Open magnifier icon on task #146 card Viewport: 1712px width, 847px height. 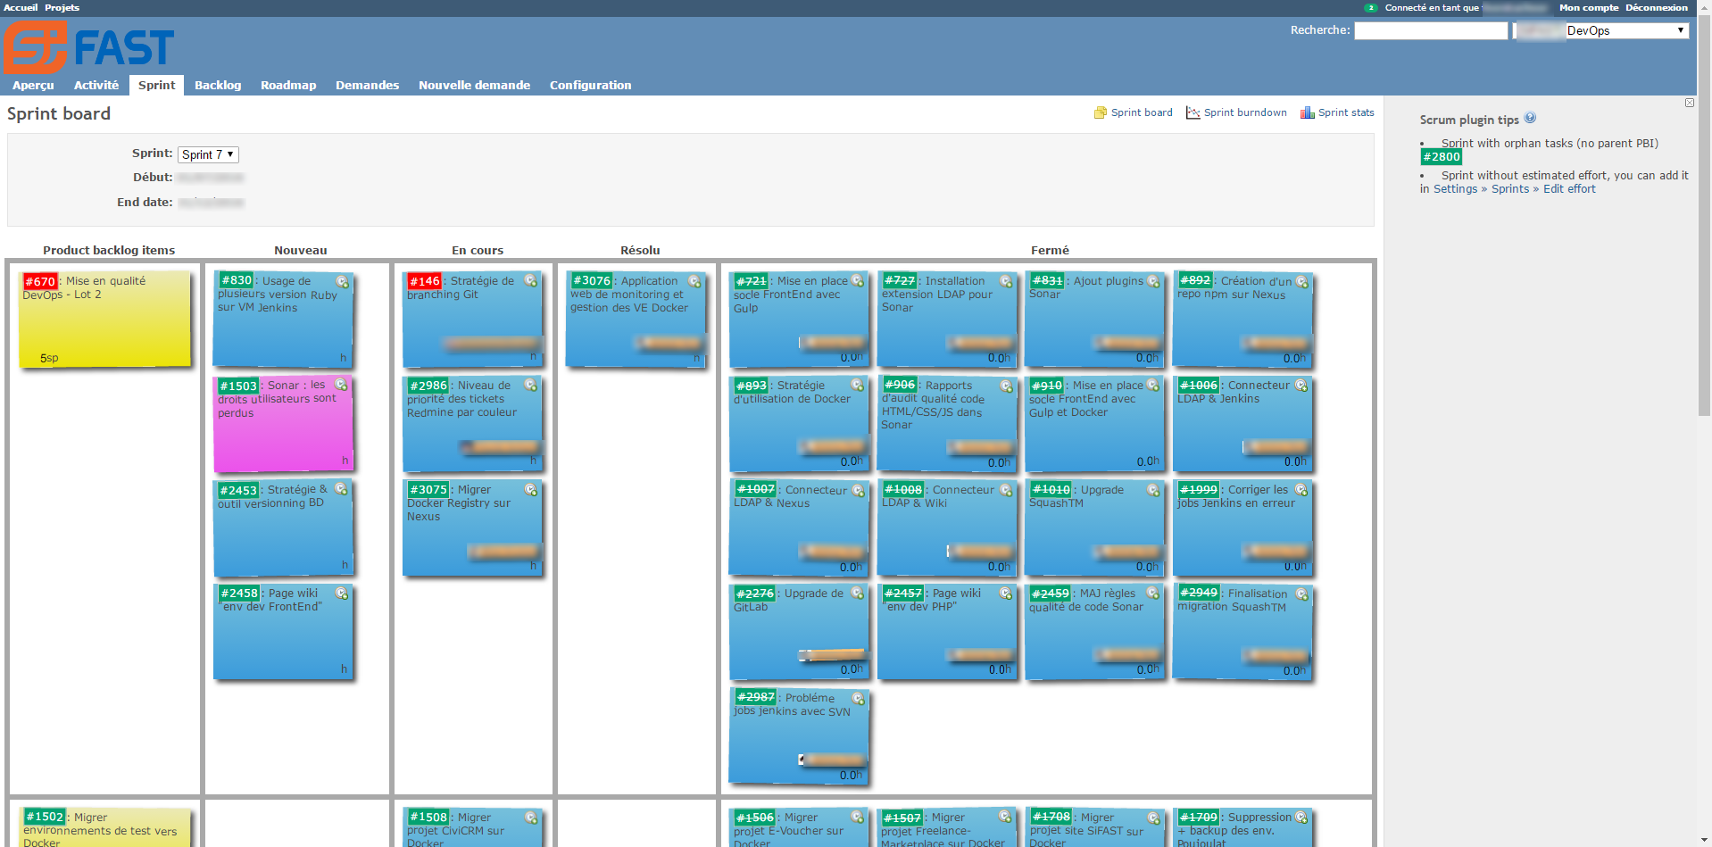click(x=531, y=281)
